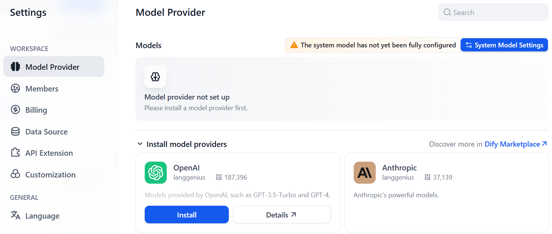The width and height of the screenshot is (552, 234).
Task: Click the orange warning triangle icon
Action: tap(294, 45)
